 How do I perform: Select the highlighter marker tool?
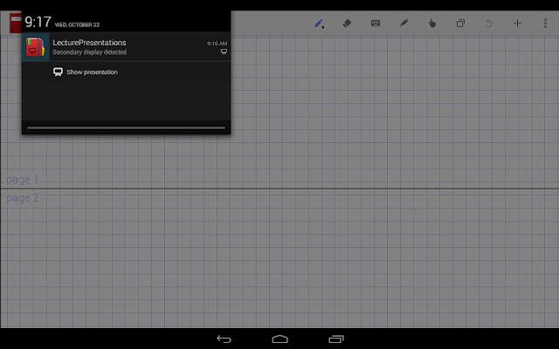coord(404,24)
